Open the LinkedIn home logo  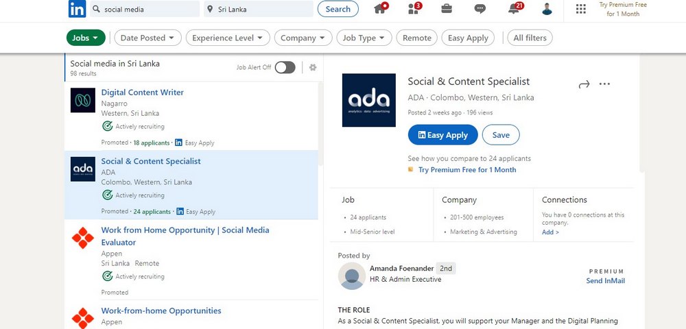pyautogui.click(x=77, y=9)
